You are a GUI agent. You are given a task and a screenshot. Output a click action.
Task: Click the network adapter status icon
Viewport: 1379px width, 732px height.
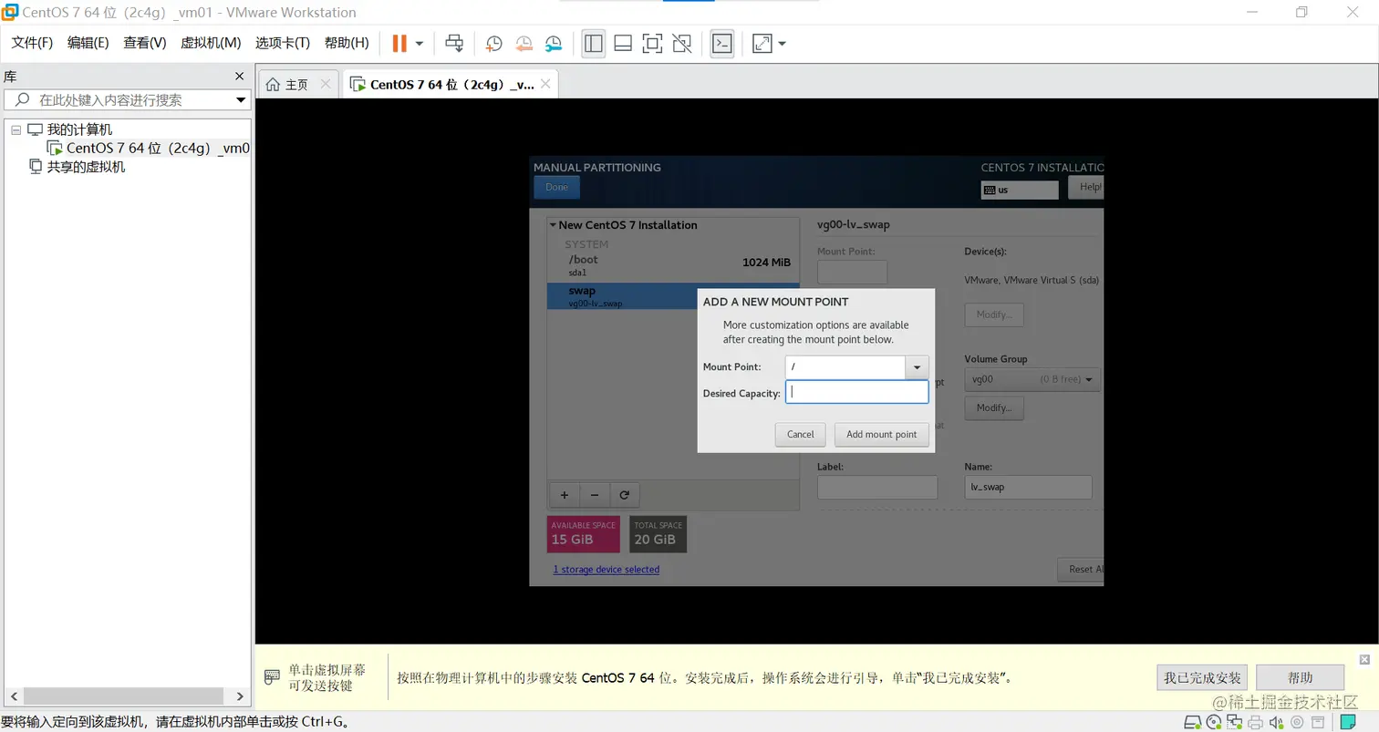[x=1235, y=723]
